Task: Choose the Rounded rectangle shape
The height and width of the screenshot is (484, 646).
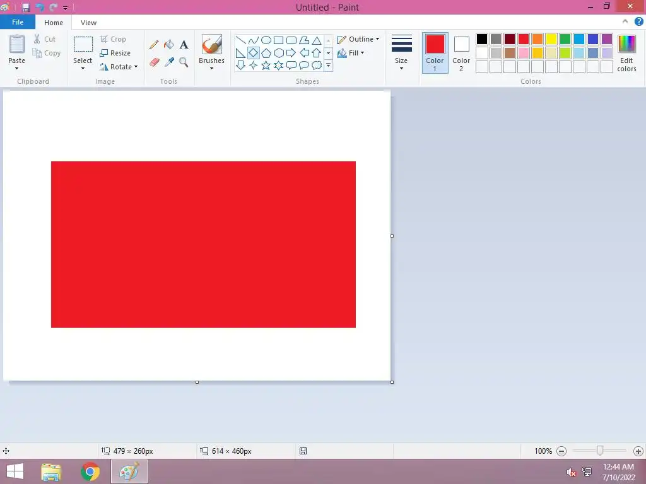Action: 291,40
